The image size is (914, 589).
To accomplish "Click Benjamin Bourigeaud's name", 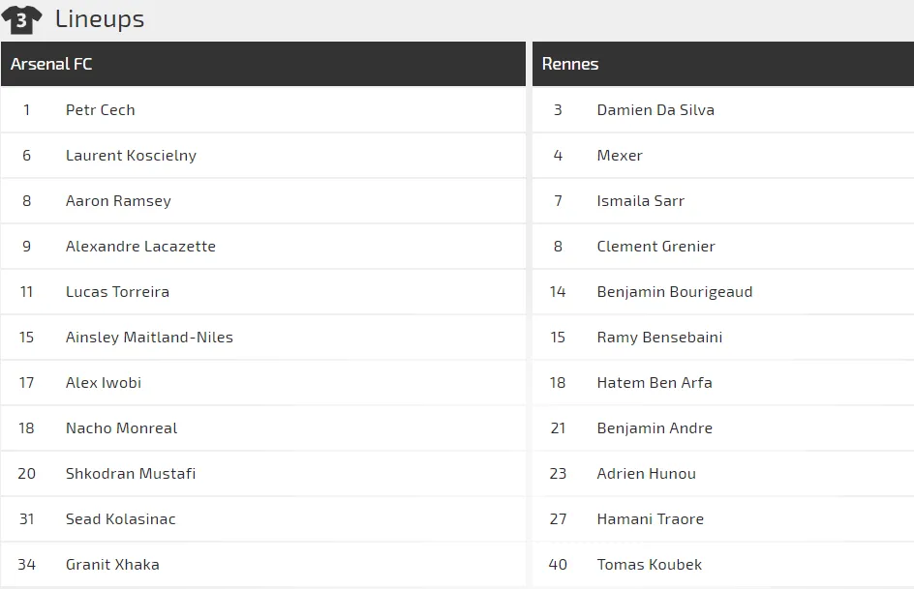I will (675, 292).
